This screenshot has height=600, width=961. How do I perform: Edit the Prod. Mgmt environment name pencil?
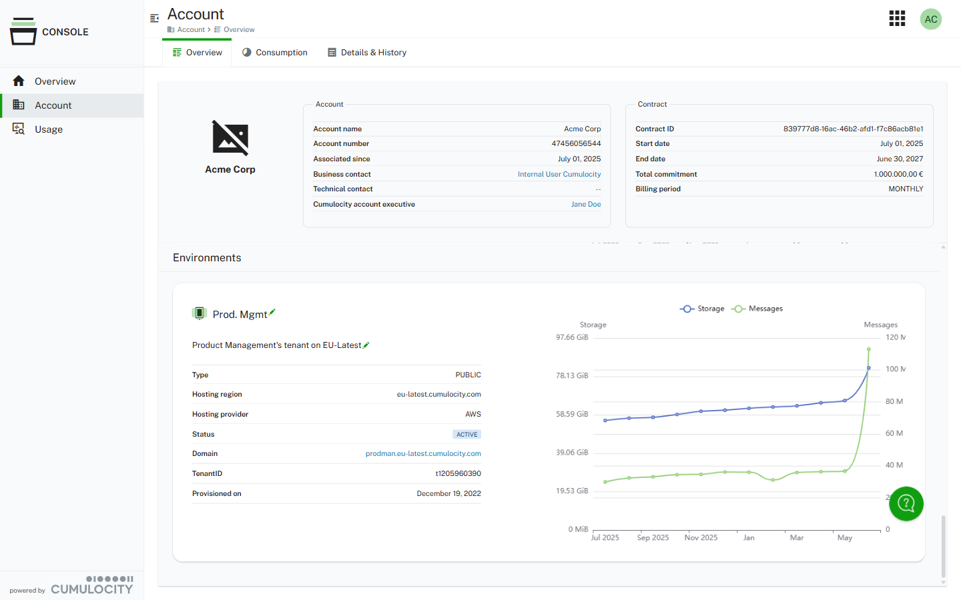(x=272, y=312)
